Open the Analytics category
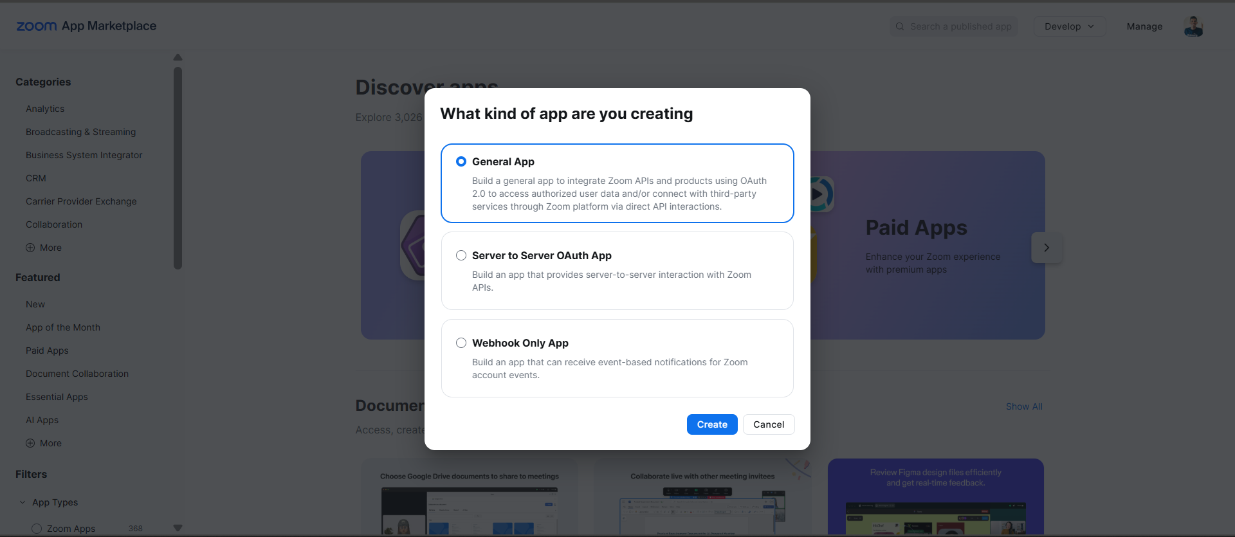 tap(45, 109)
